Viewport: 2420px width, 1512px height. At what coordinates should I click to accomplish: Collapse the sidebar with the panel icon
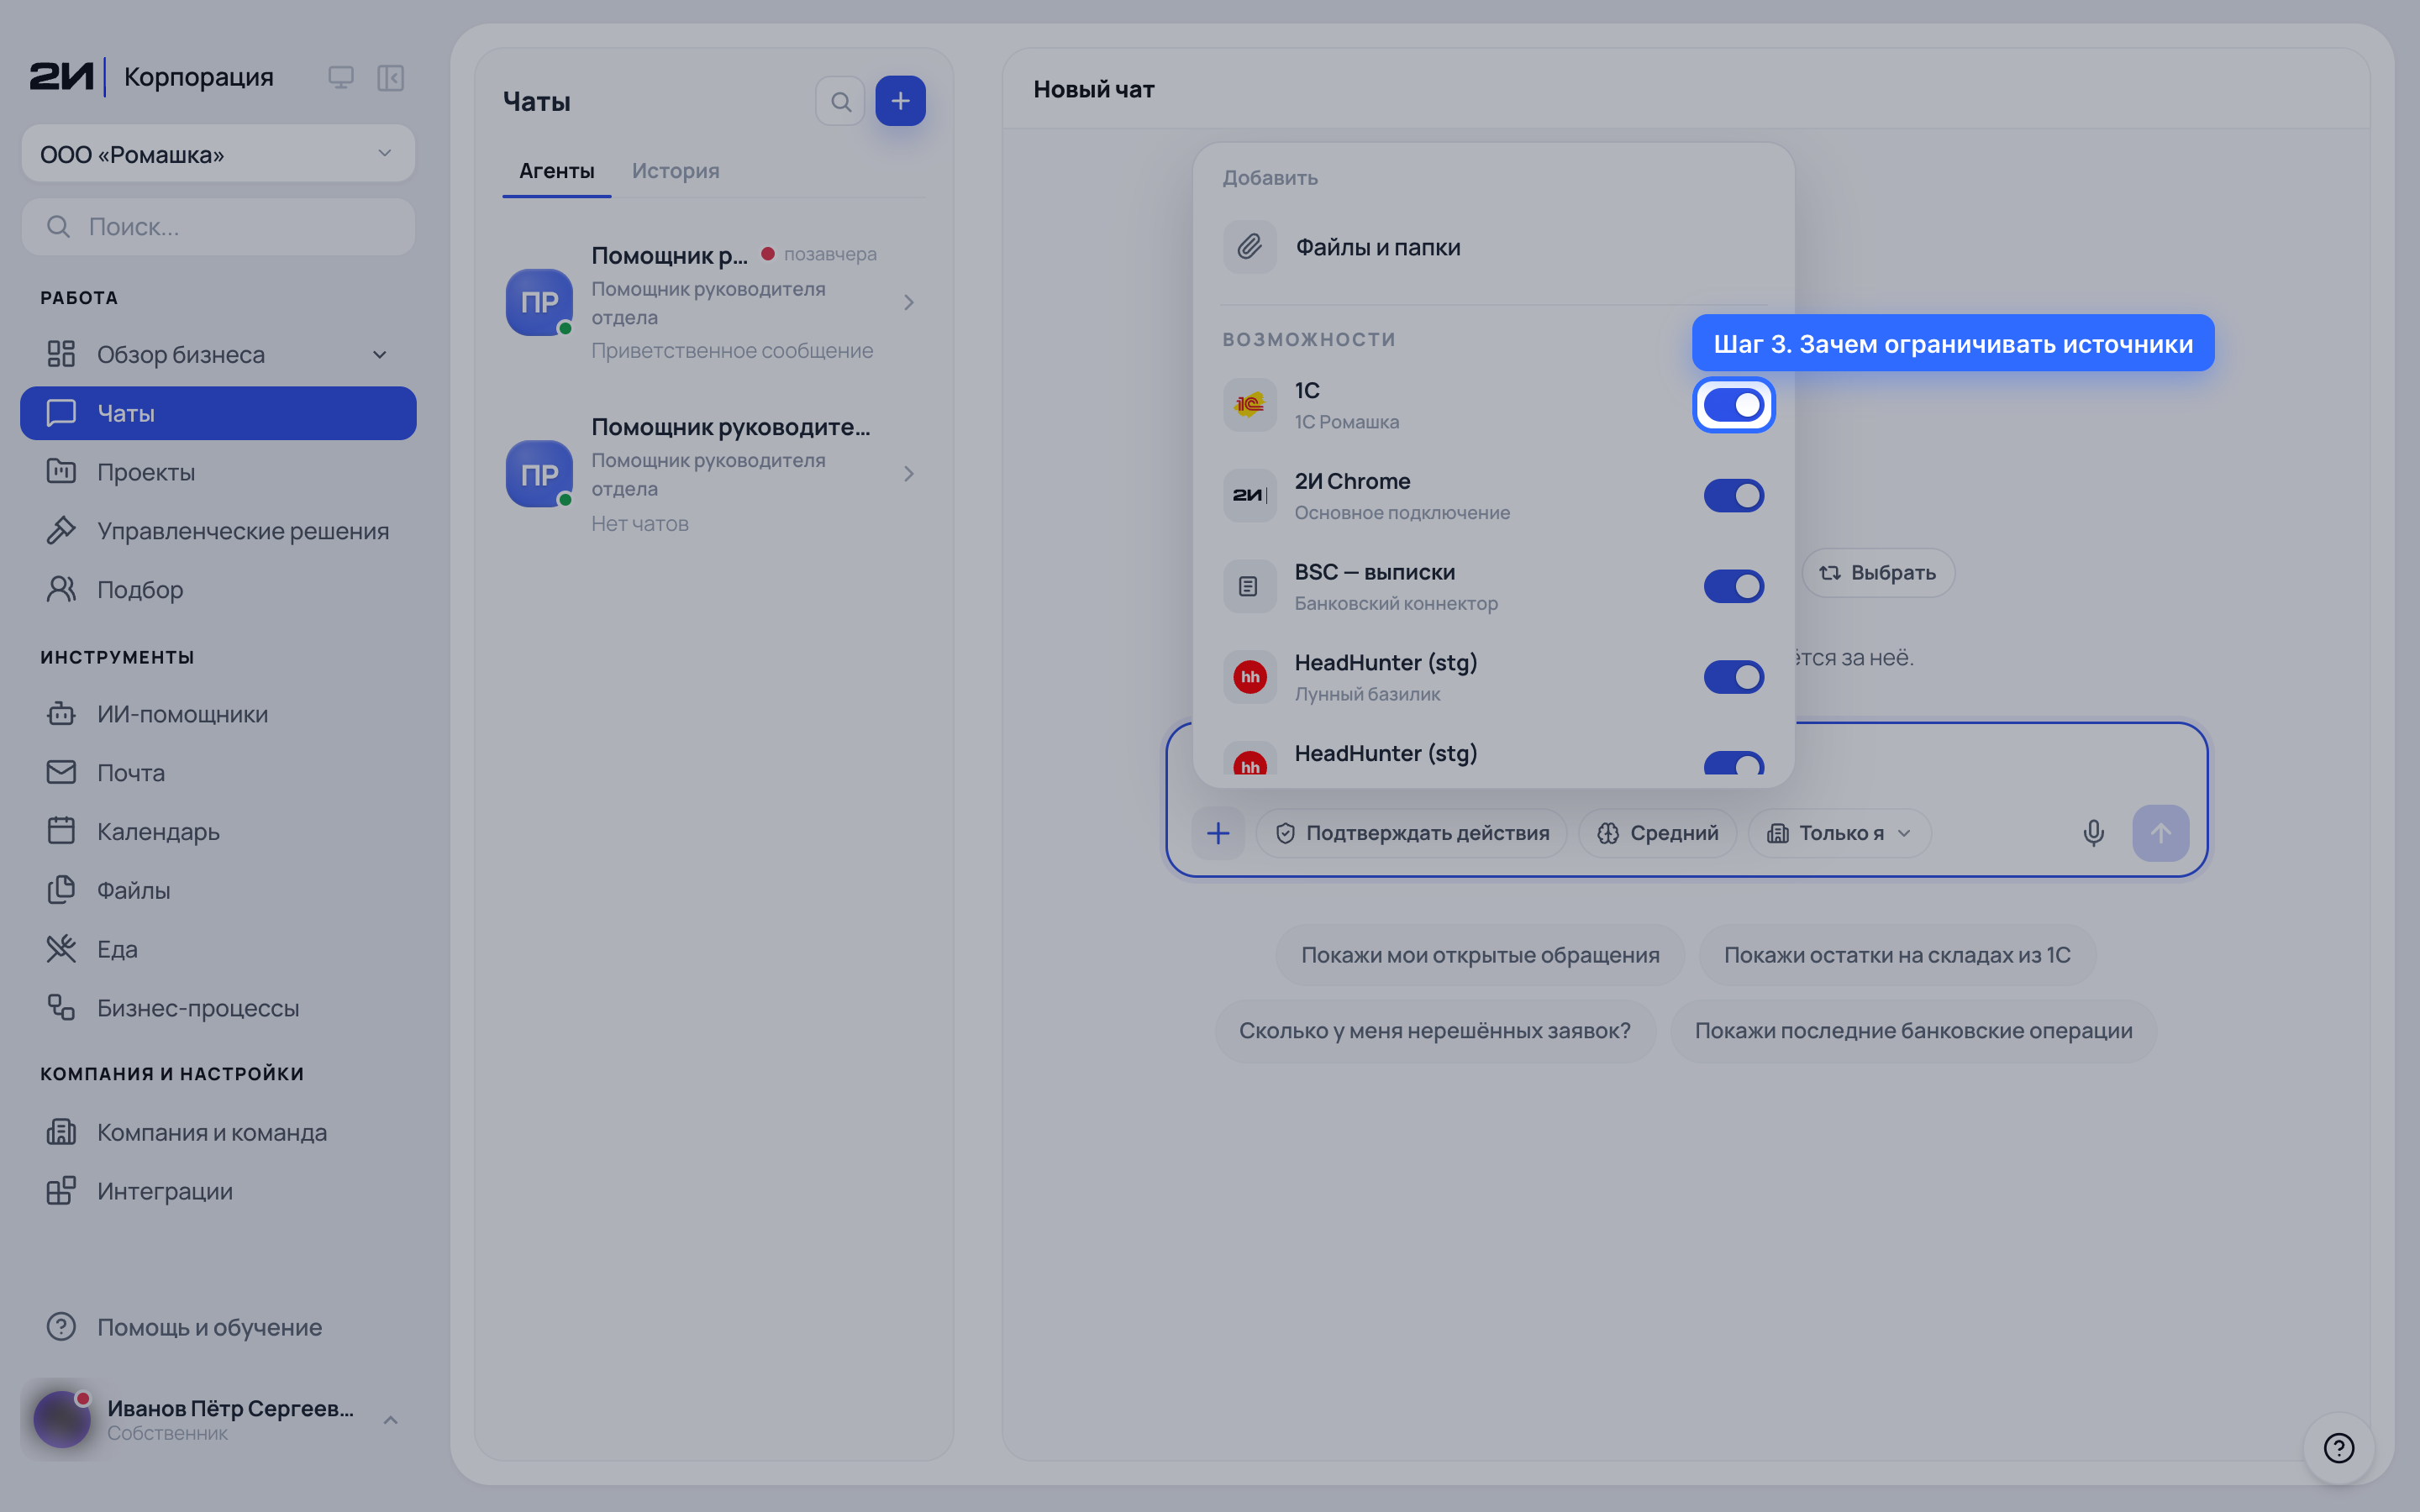click(x=390, y=77)
